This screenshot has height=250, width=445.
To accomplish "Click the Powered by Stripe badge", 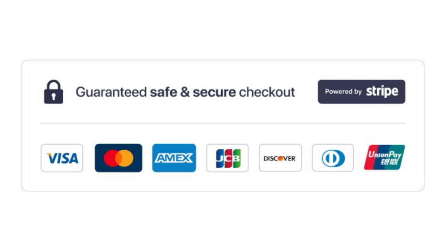I will click(x=362, y=92).
